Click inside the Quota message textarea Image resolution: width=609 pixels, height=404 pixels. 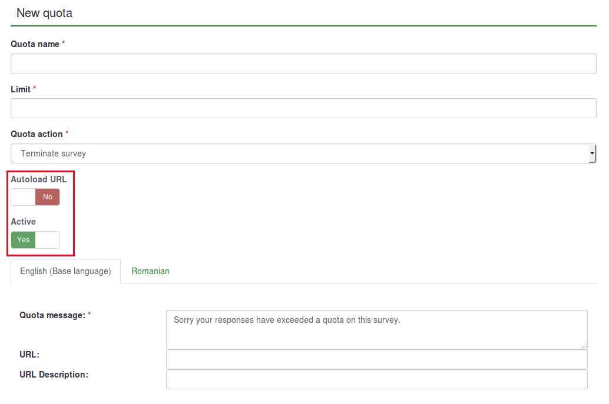click(376, 329)
